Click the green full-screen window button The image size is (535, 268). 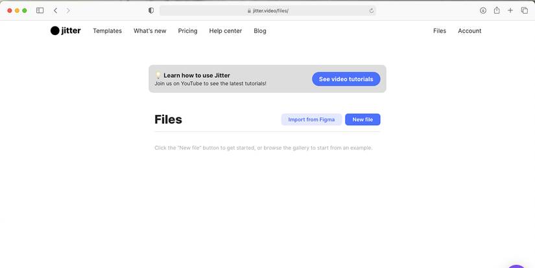click(x=25, y=10)
